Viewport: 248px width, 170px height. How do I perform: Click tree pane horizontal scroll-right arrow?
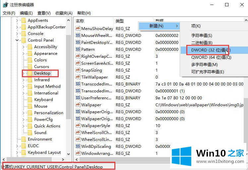63,159
